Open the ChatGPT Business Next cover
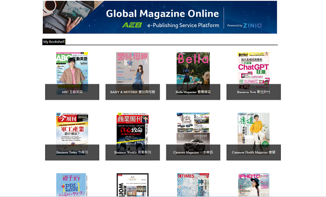 (x=253, y=68)
